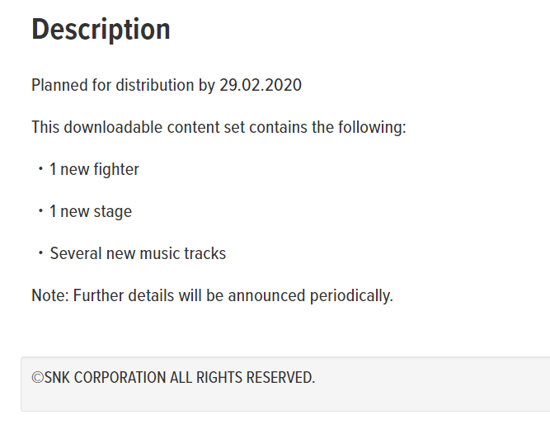Screen dimensions: 550x434
Task: Click the bullet dot before 1 new stage
Action: (39, 212)
